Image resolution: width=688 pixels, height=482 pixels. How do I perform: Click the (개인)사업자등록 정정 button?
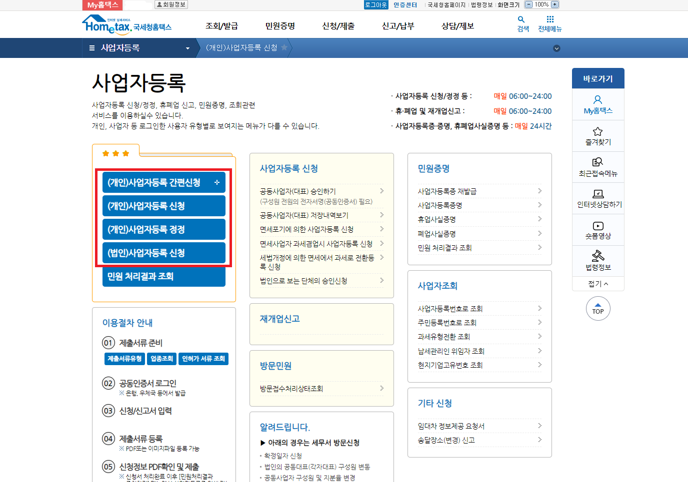pos(164,229)
